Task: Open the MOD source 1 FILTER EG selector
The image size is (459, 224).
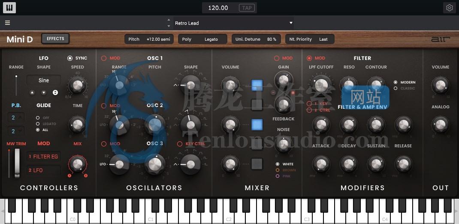Action: click(x=44, y=156)
